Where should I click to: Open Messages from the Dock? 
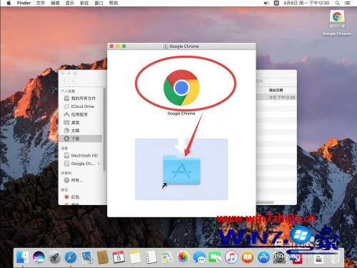pyautogui.click(x=199, y=257)
